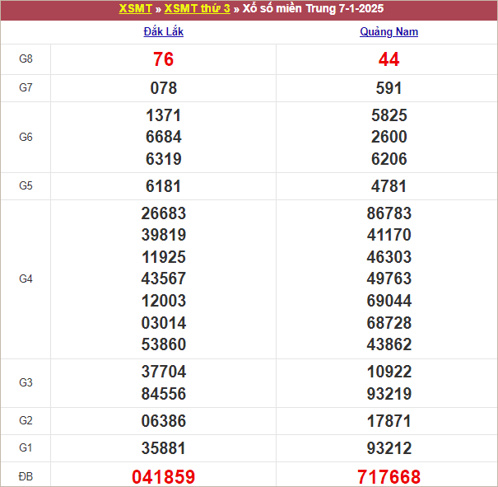Screen dimensions: 498x487
Task: Open the XSMT thứ 3 link
Action: 197,8
